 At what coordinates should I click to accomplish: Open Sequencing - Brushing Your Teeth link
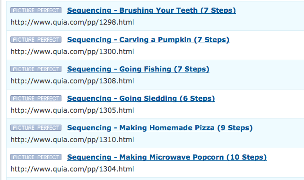click(x=151, y=10)
